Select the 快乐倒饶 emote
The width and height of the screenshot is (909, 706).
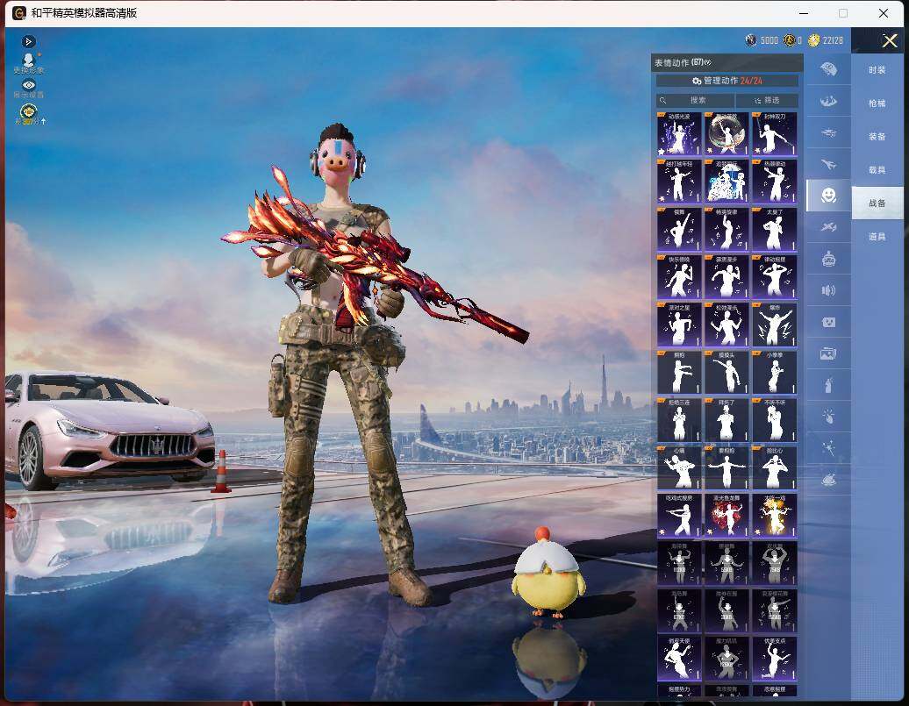[x=679, y=276]
